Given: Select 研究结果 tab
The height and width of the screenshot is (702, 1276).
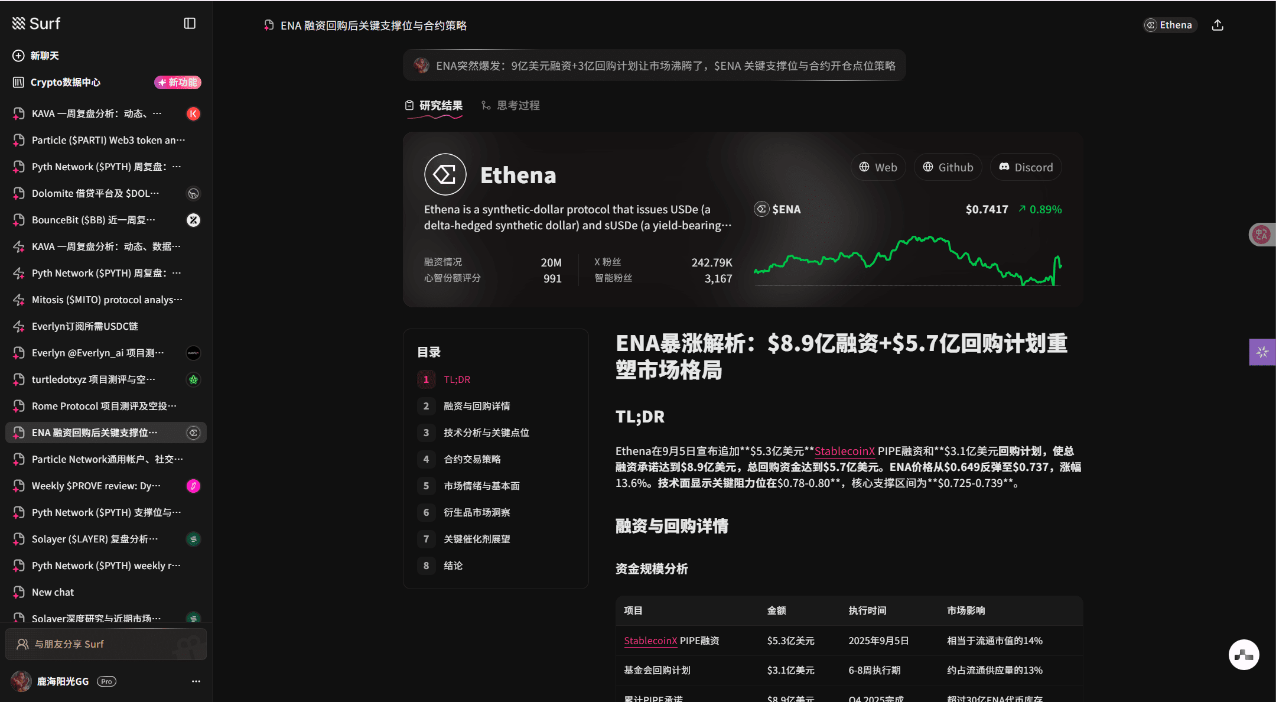Looking at the screenshot, I should 434,105.
